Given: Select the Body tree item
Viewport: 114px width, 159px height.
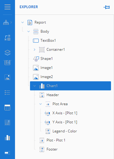Looking at the screenshot, I should point(45,31).
